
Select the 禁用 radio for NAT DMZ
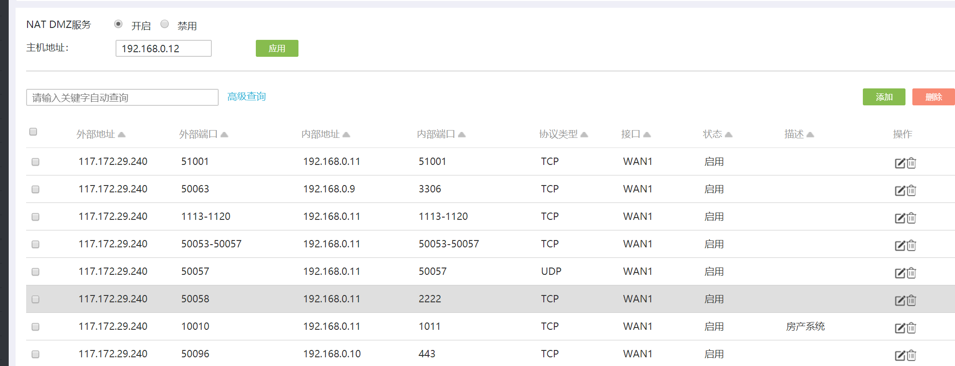(165, 24)
